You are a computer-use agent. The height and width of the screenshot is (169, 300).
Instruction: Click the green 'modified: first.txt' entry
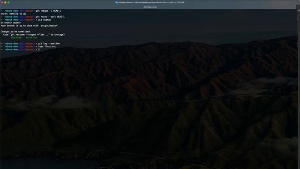[24, 38]
